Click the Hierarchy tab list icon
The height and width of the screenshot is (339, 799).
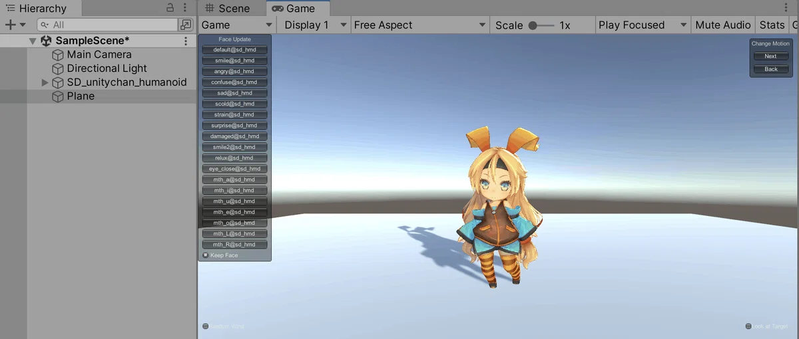click(10, 9)
